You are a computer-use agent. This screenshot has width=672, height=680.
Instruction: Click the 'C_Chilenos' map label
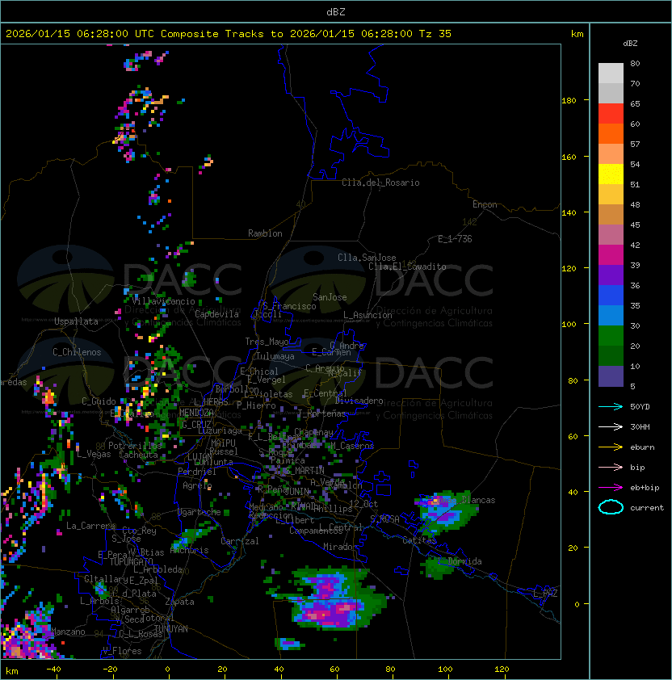pyautogui.click(x=77, y=352)
